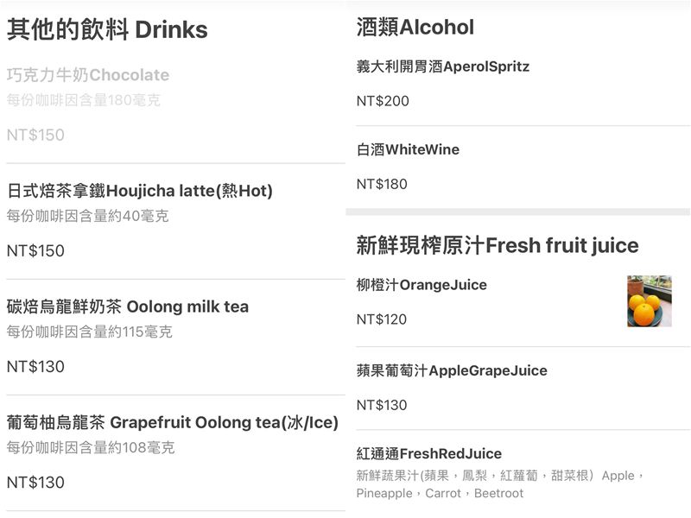Open the FreshRedJuice item
Image resolution: width=691 pixels, height=518 pixels.
click(x=428, y=453)
